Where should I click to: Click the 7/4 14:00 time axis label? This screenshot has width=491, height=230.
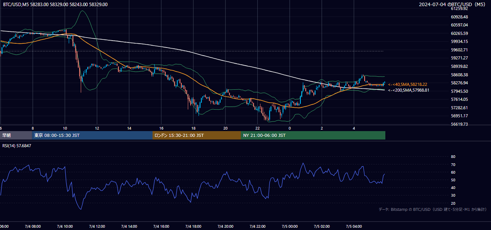[x=129, y=227]
